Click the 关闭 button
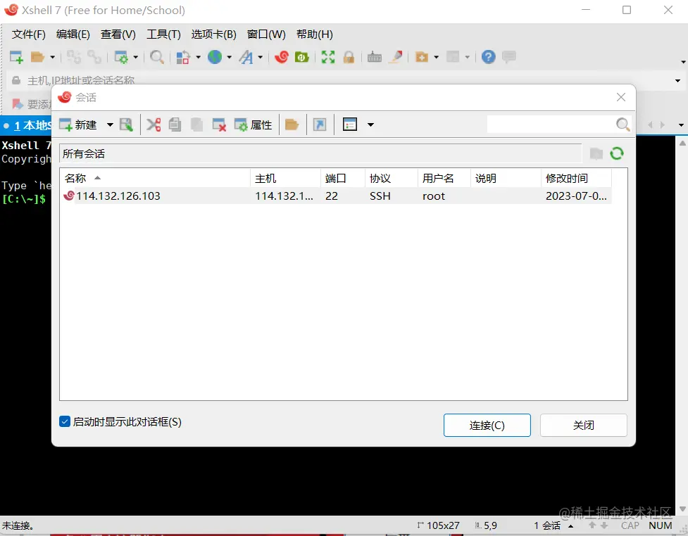This screenshot has width=688, height=536. click(x=584, y=425)
